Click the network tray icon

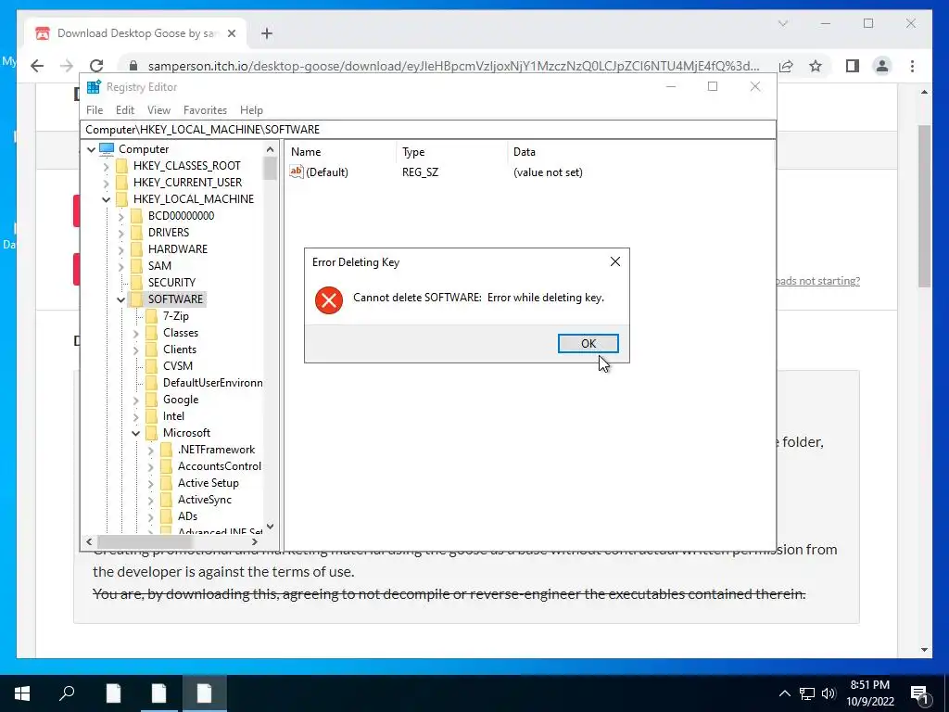[807, 693]
